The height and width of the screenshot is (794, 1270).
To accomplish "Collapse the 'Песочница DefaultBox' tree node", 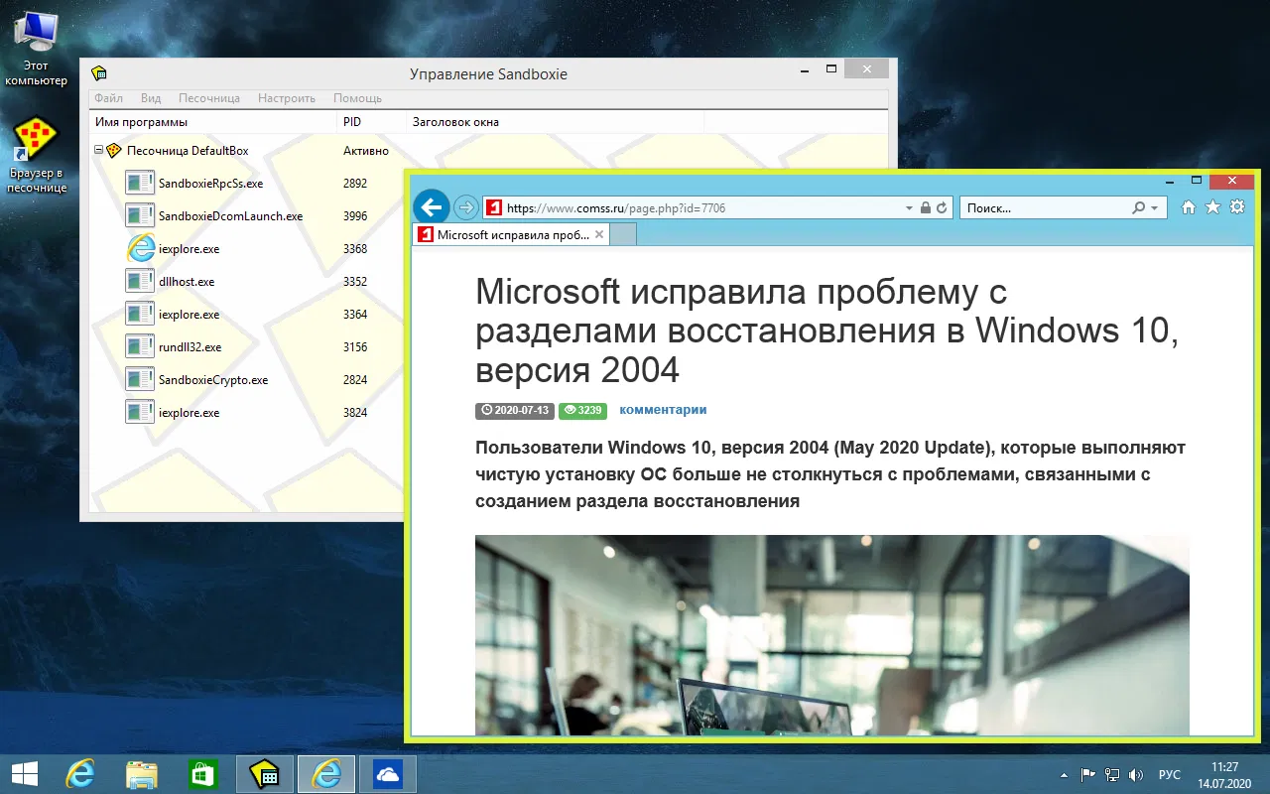I will [x=98, y=151].
